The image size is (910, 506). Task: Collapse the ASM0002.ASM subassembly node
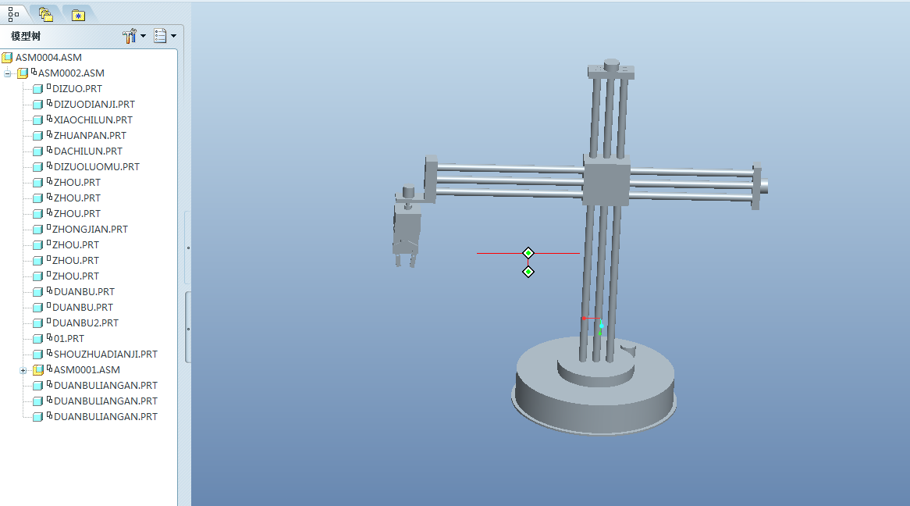[8, 73]
